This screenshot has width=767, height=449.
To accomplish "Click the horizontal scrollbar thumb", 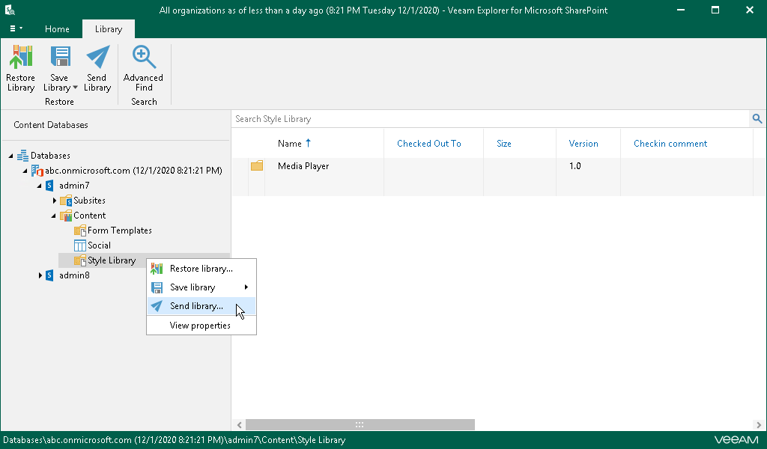I will coord(360,424).
